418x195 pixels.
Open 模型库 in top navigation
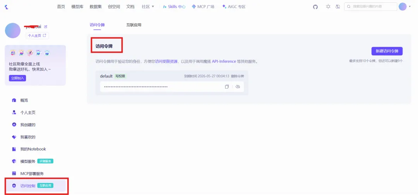pos(77,7)
